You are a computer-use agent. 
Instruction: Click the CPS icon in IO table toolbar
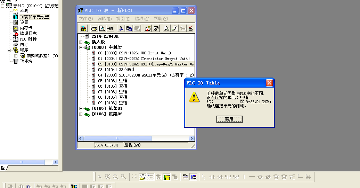[83, 28]
